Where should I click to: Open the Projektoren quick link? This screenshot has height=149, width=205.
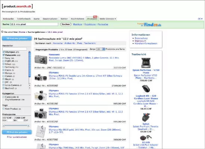click(90, 24)
